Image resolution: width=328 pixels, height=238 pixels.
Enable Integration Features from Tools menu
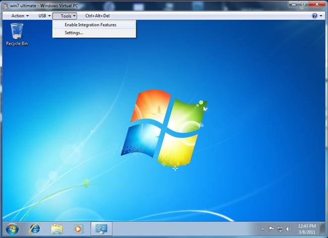[x=90, y=25]
